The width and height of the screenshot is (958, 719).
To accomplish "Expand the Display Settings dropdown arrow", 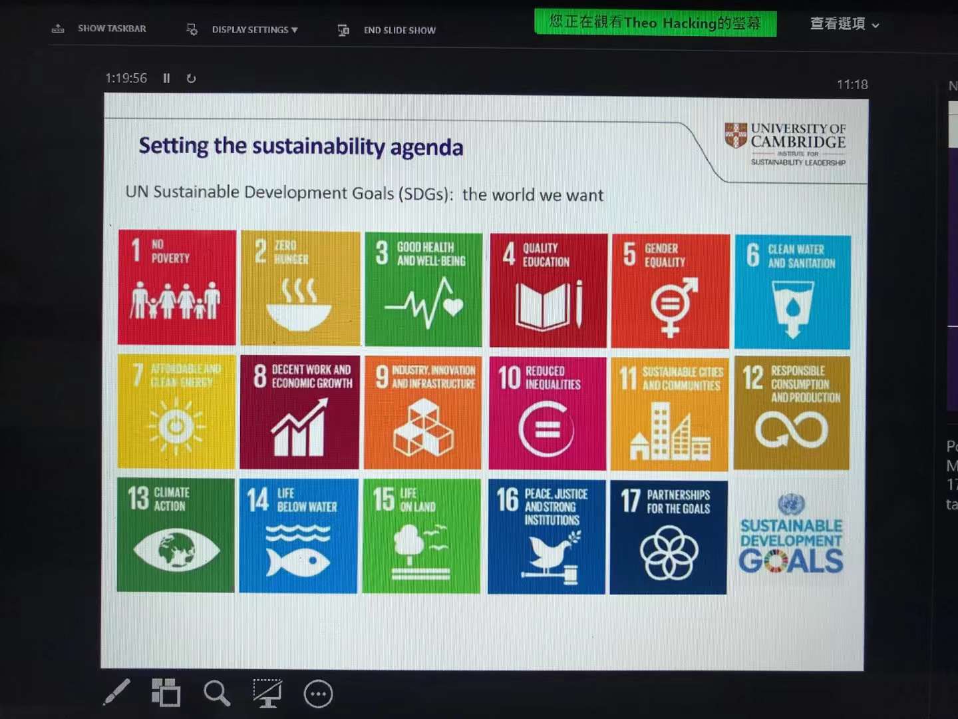I will (295, 30).
